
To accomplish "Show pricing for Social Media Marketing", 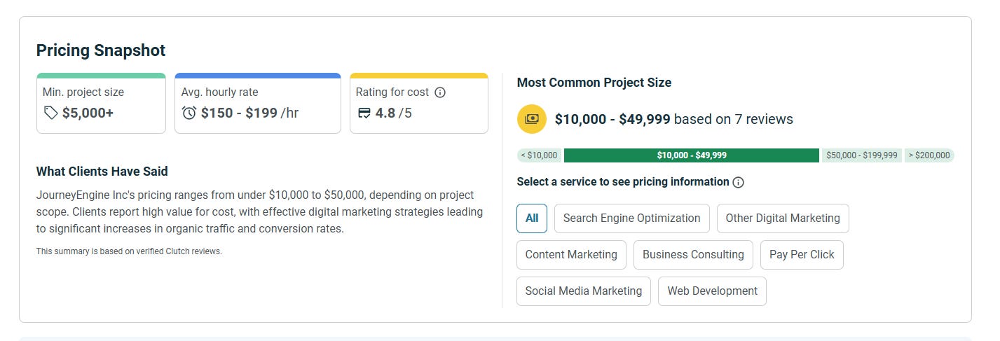I will point(584,291).
